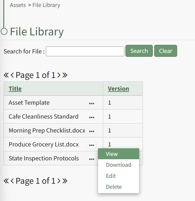Click the ellipsis beside Morning Prep Checklist.docx

[91, 131]
